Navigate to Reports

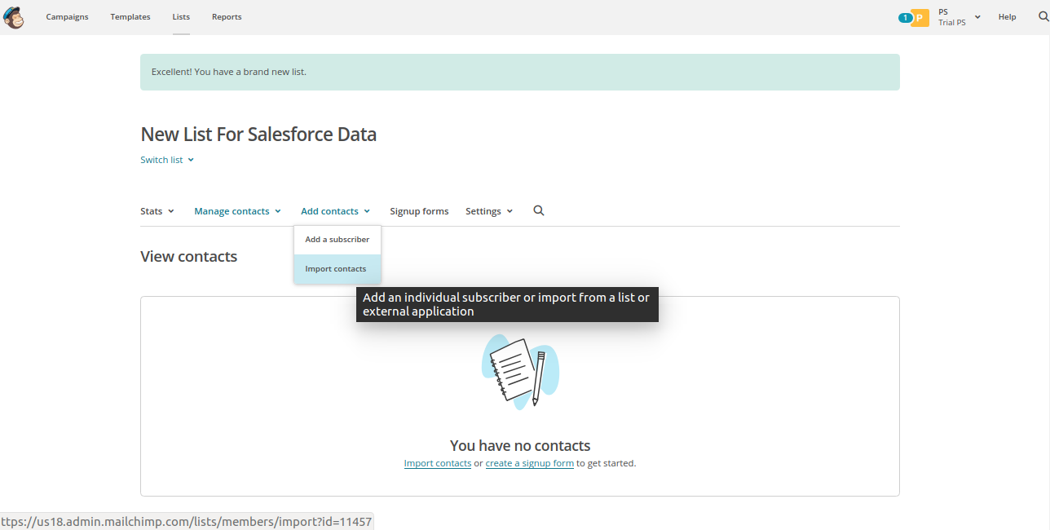point(227,17)
